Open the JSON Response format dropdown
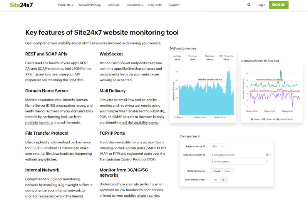The width and height of the screenshot is (308, 204). tap(218, 146)
